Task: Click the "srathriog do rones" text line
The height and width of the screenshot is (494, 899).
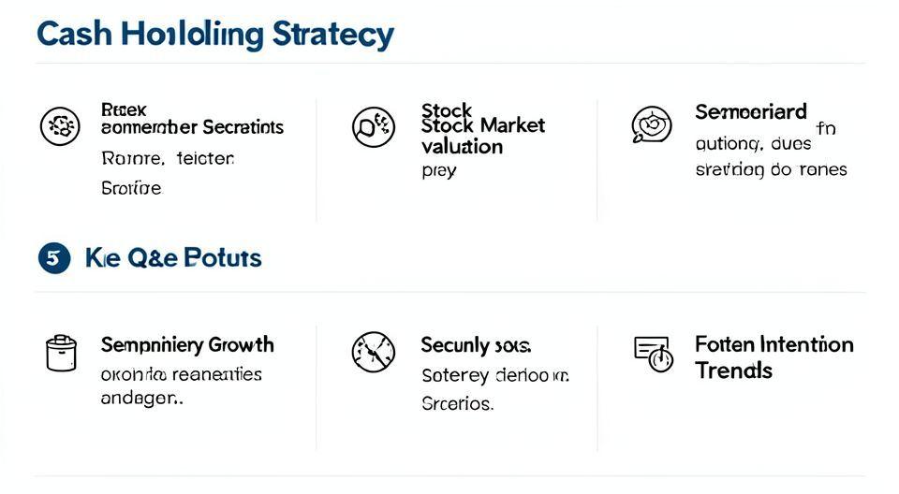Action: coord(771,169)
